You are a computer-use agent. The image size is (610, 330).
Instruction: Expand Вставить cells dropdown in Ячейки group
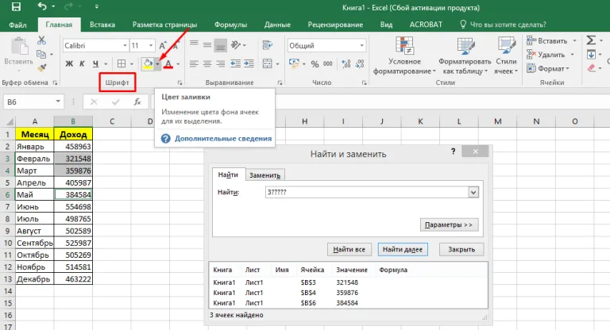point(574,40)
